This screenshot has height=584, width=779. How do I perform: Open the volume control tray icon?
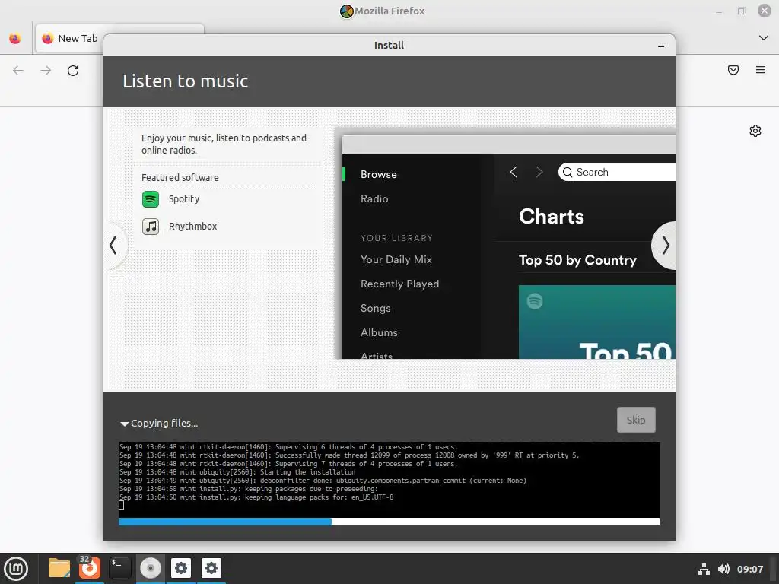724,569
